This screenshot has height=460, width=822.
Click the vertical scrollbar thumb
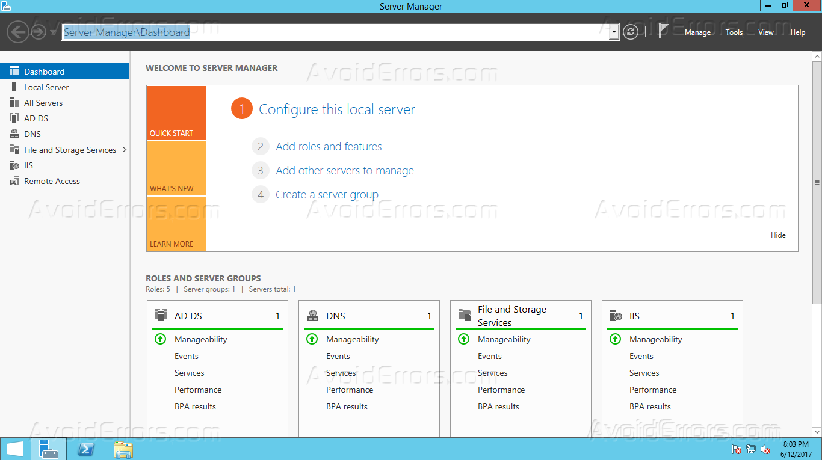[x=817, y=183]
